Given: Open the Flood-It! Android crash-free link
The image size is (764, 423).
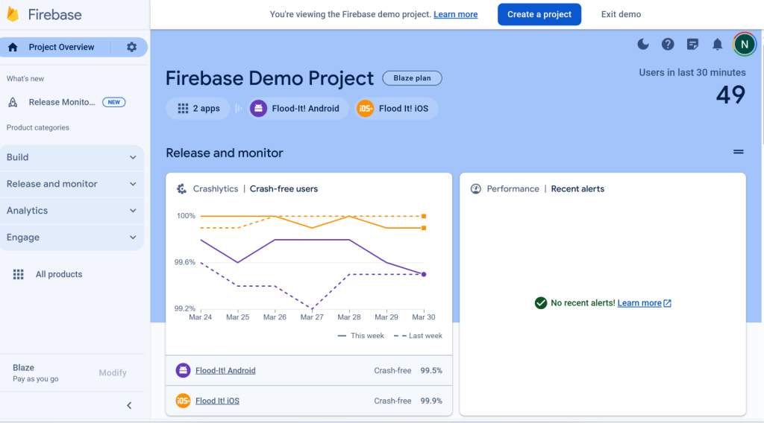Looking at the screenshot, I should coord(225,370).
